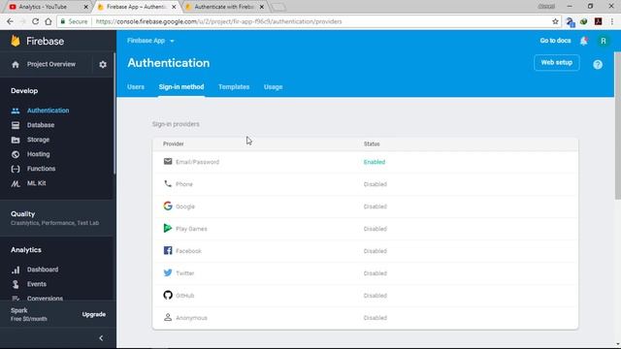This screenshot has width=621, height=349.
Task: Click the Play Games provider name
Action: tap(191, 229)
